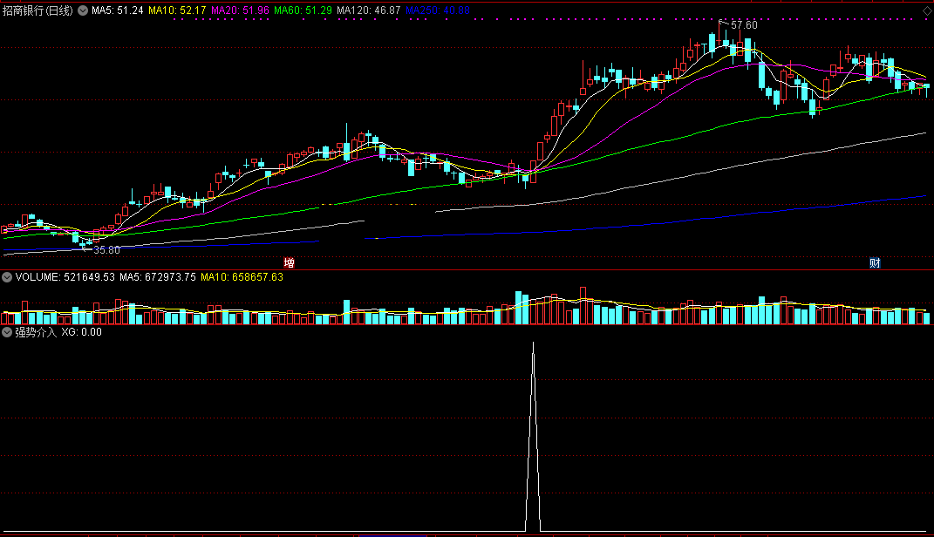Select the magenta MA20: 51.96 legend
The height and width of the screenshot is (537, 934).
(240, 10)
